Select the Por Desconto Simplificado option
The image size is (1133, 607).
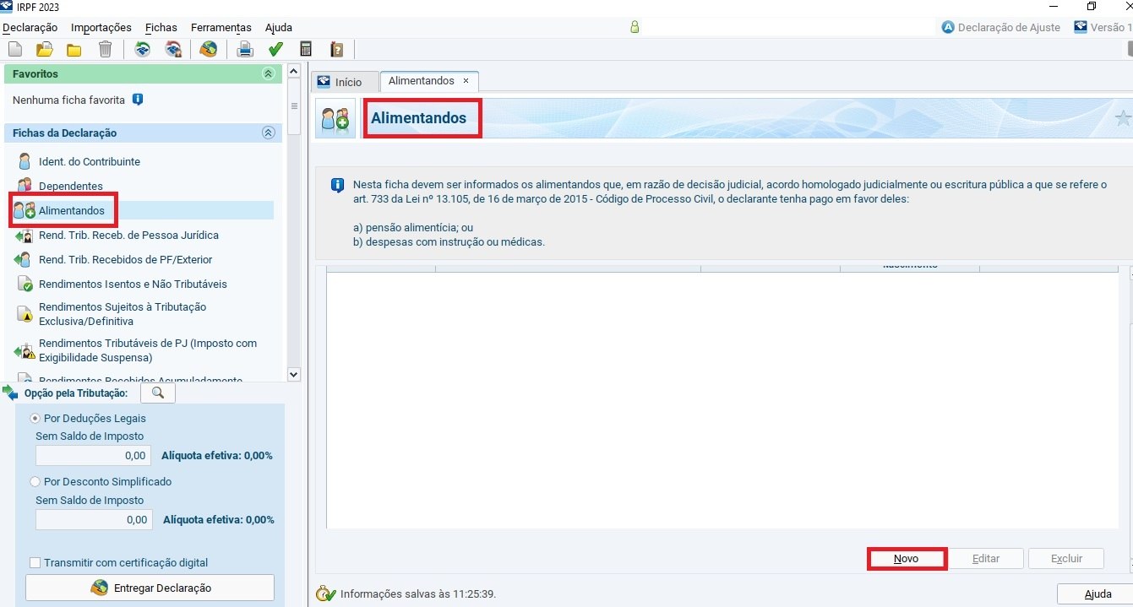35,482
